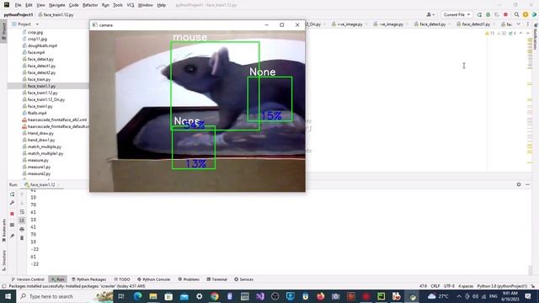Open Microsoft Edge from taskbar
Image resolution: width=539 pixels, height=303 pixels.
pyautogui.click(x=137, y=296)
